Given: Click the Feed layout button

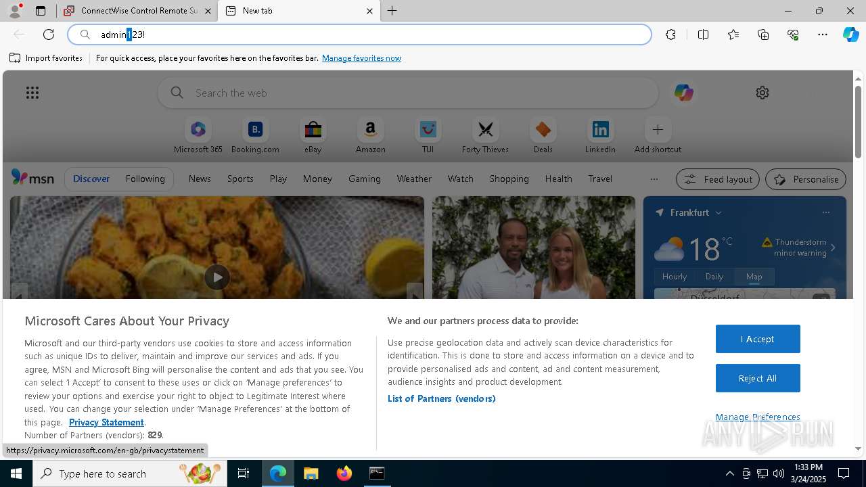Looking at the screenshot, I should (x=718, y=179).
